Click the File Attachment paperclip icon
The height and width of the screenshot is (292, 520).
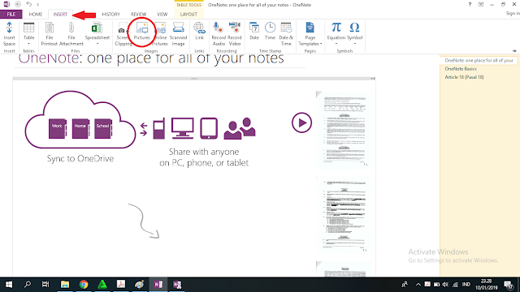click(71, 28)
